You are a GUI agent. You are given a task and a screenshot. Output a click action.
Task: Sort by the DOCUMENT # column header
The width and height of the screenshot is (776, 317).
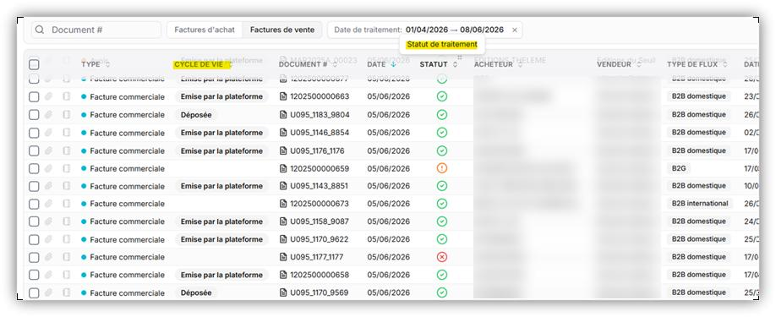pos(308,64)
